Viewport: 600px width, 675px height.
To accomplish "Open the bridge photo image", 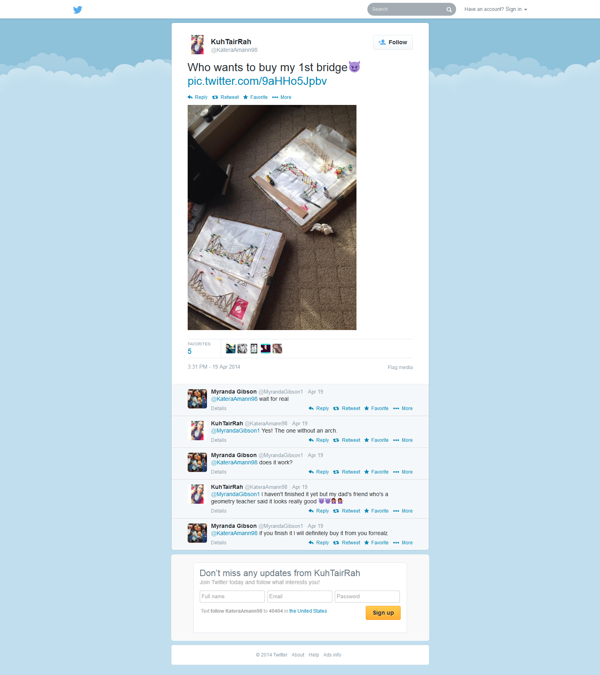I will click(272, 217).
